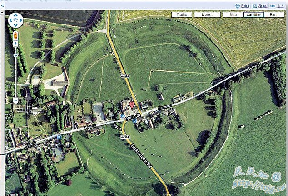288x196 pixels.
Task: Toggle the Traffic layer button
Action: pos(182,15)
